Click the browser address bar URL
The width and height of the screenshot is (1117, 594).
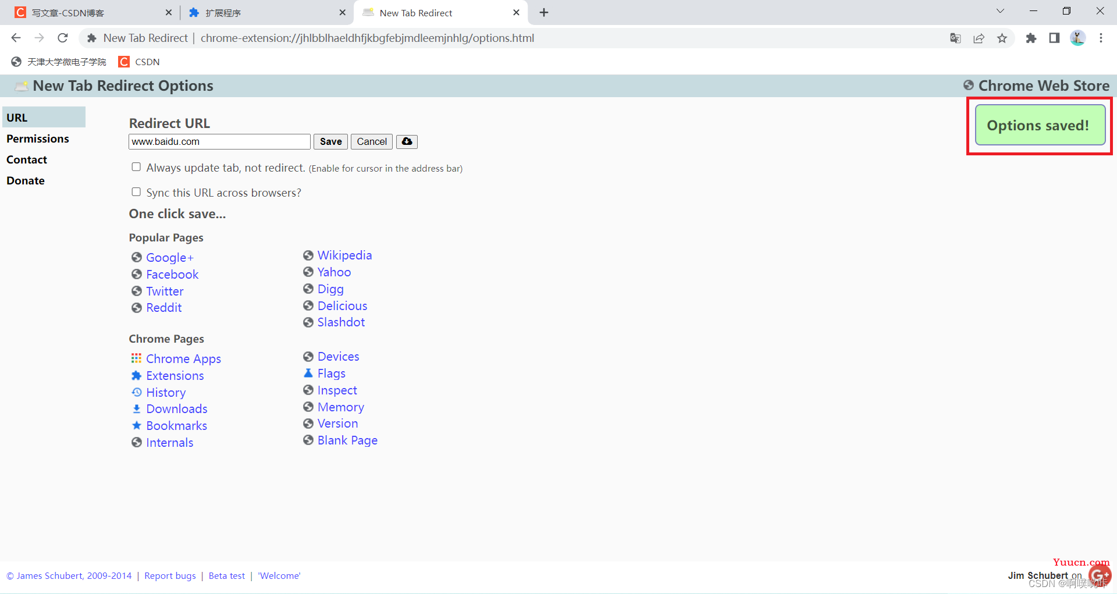point(367,38)
